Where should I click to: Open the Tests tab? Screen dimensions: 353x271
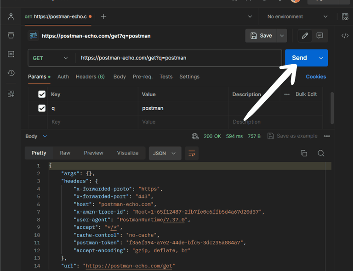[166, 77]
